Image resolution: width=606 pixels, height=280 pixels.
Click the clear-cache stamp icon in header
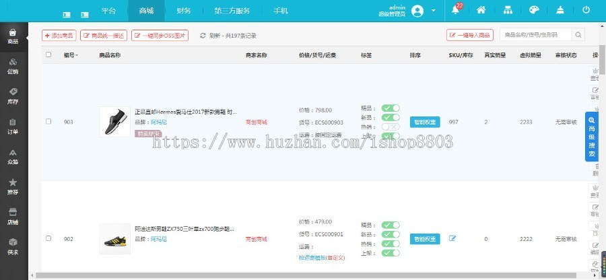[x=560, y=10]
